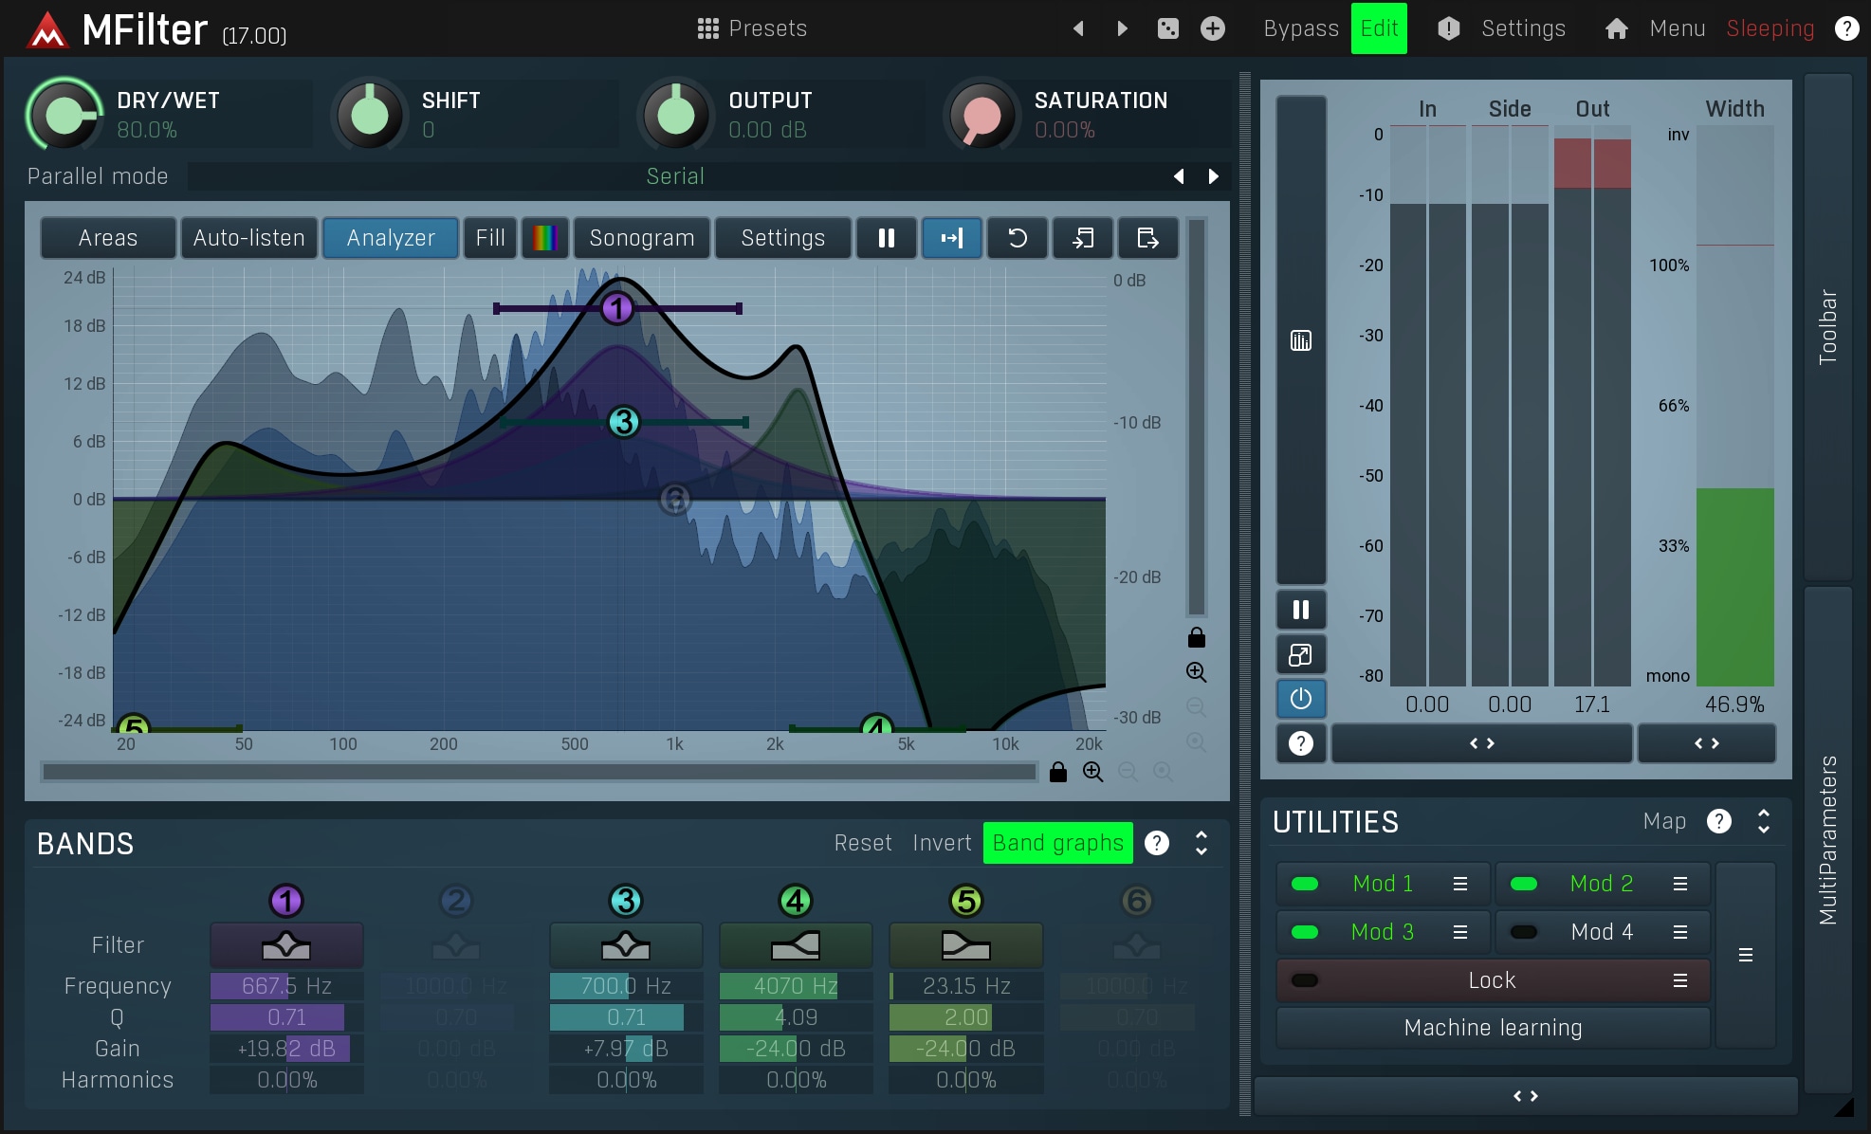The height and width of the screenshot is (1134, 1871).
Task: Open the Sonogram tab
Action: pyautogui.click(x=641, y=238)
